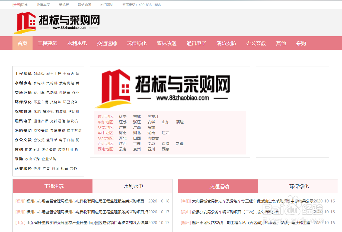Image resolution: width=342 pixels, height=232 pixels.
Task: Go to 交通运输 navigation item
Action: [107, 43]
